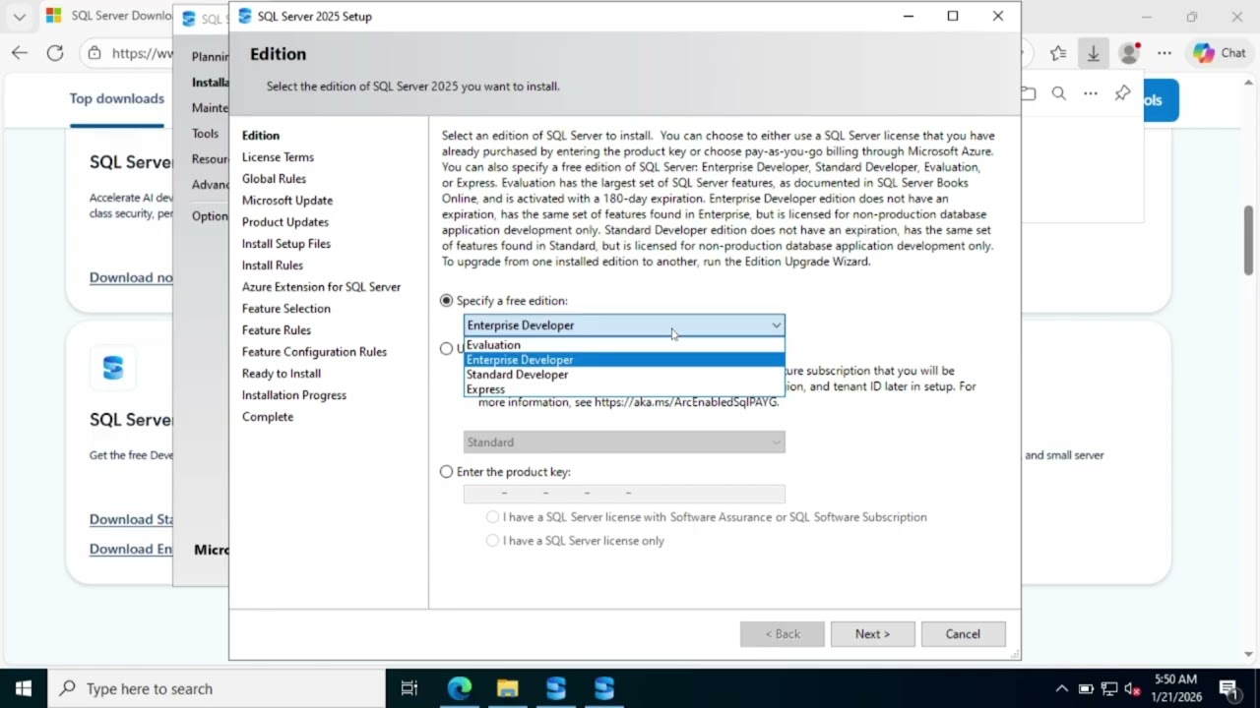Open the disabled Standard edition combo box
This screenshot has width=1260, height=708.
click(x=624, y=442)
